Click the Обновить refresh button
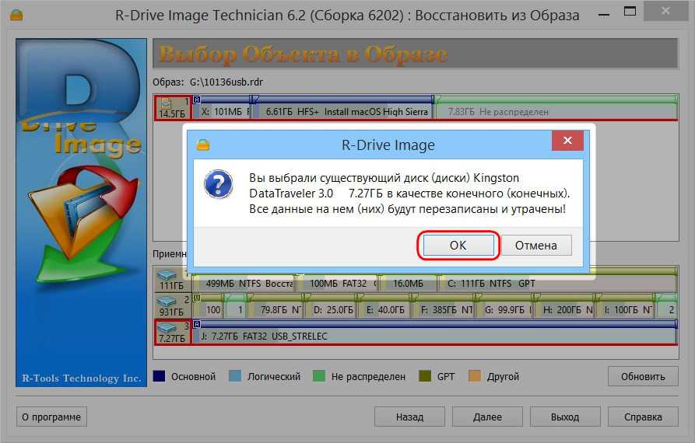 point(642,377)
